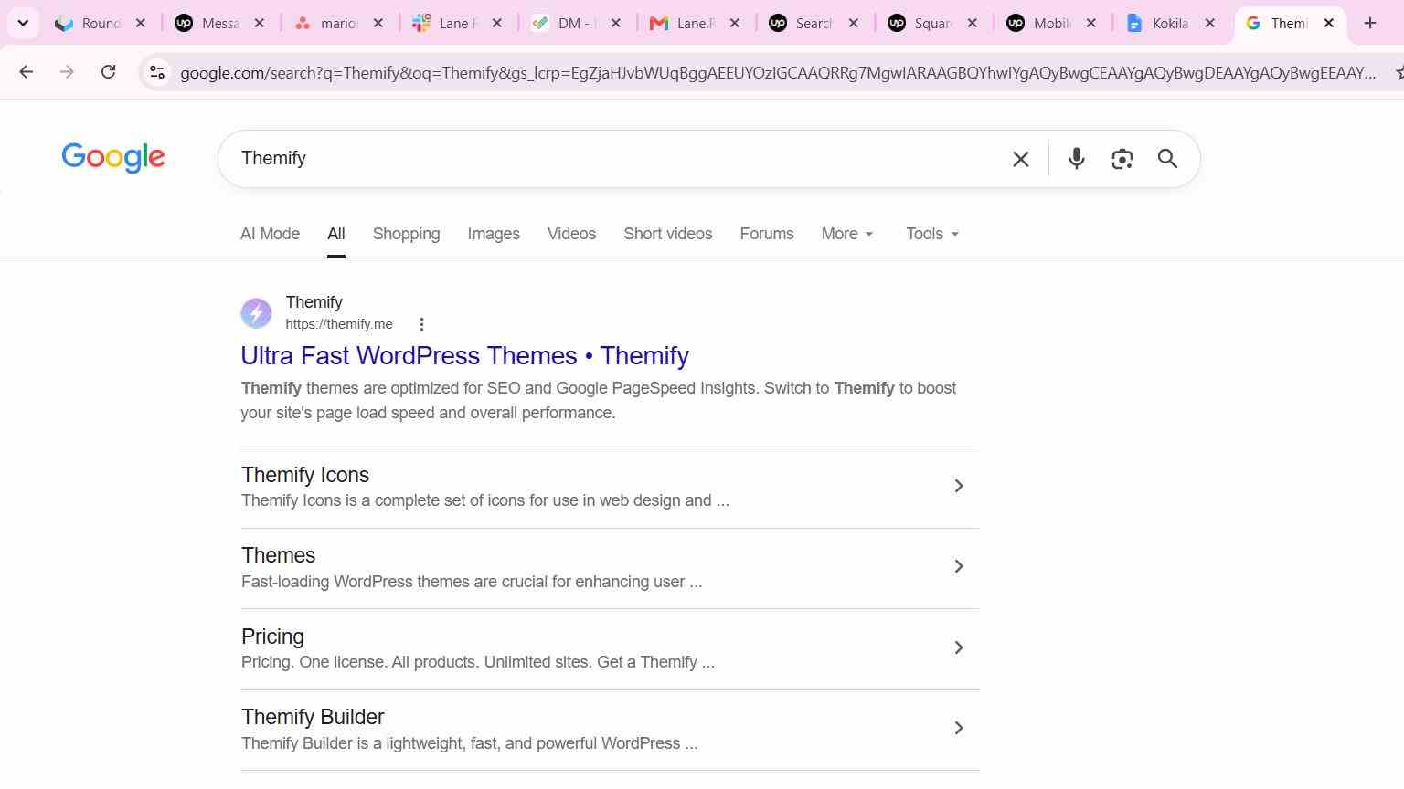Expand the More search filters dropdown
The height and width of the screenshot is (789, 1404).
click(x=847, y=234)
